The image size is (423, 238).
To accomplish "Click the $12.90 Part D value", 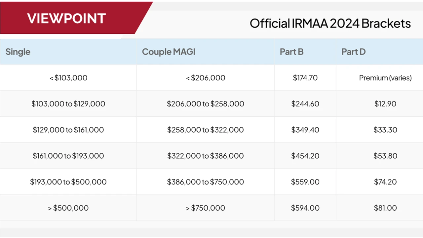I will pyautogui.click(x=385, y=104).
